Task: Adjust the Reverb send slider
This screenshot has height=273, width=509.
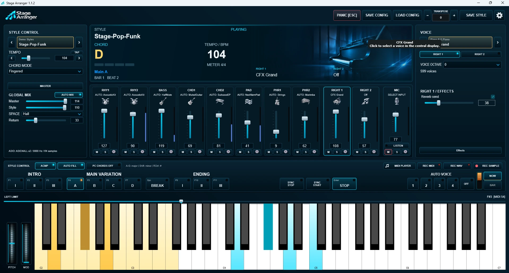Action: pos(449,103)
